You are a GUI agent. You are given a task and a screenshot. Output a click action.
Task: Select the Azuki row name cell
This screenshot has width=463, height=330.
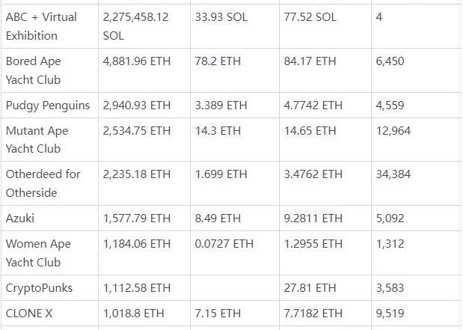[21, 219]
